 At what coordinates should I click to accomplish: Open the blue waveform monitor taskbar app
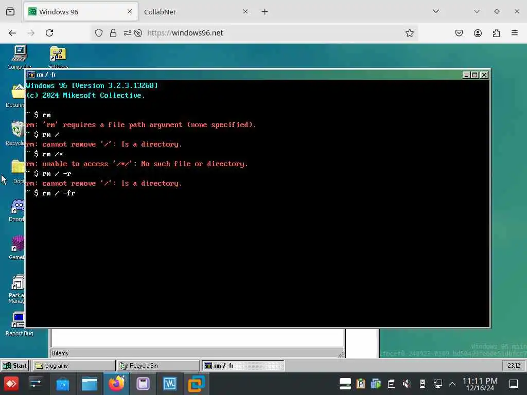tap(170, 384)
